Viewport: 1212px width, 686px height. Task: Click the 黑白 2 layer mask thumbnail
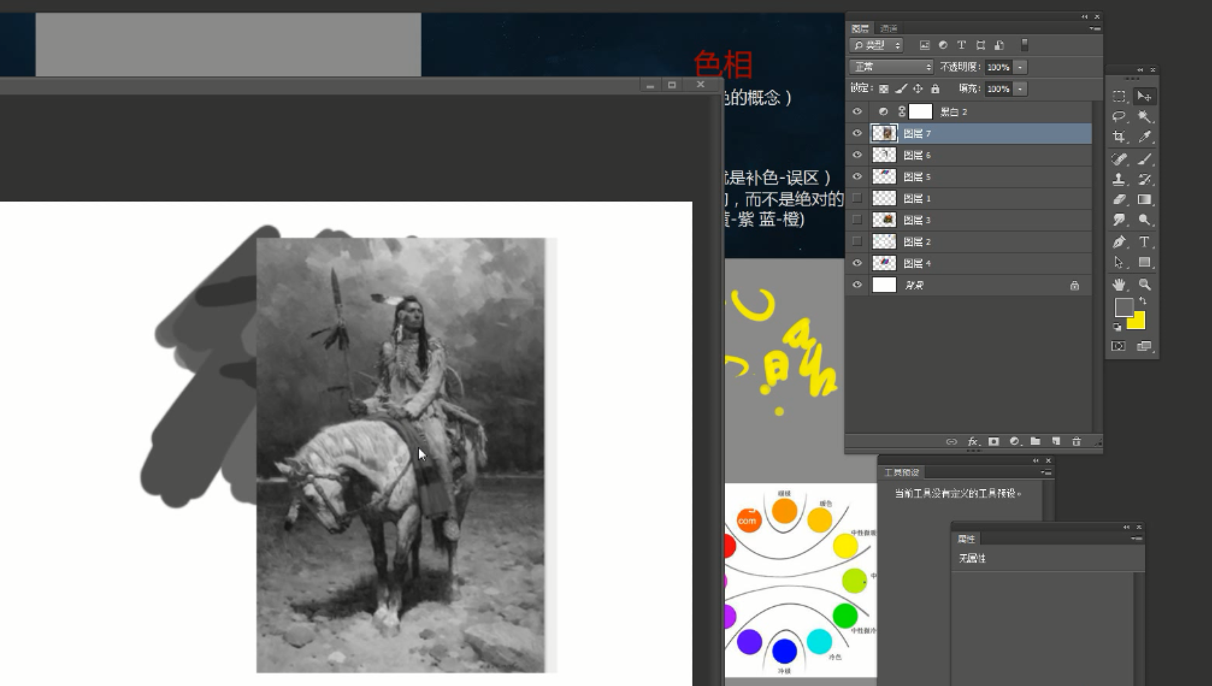pyautogui.click(x=920, y=112)
